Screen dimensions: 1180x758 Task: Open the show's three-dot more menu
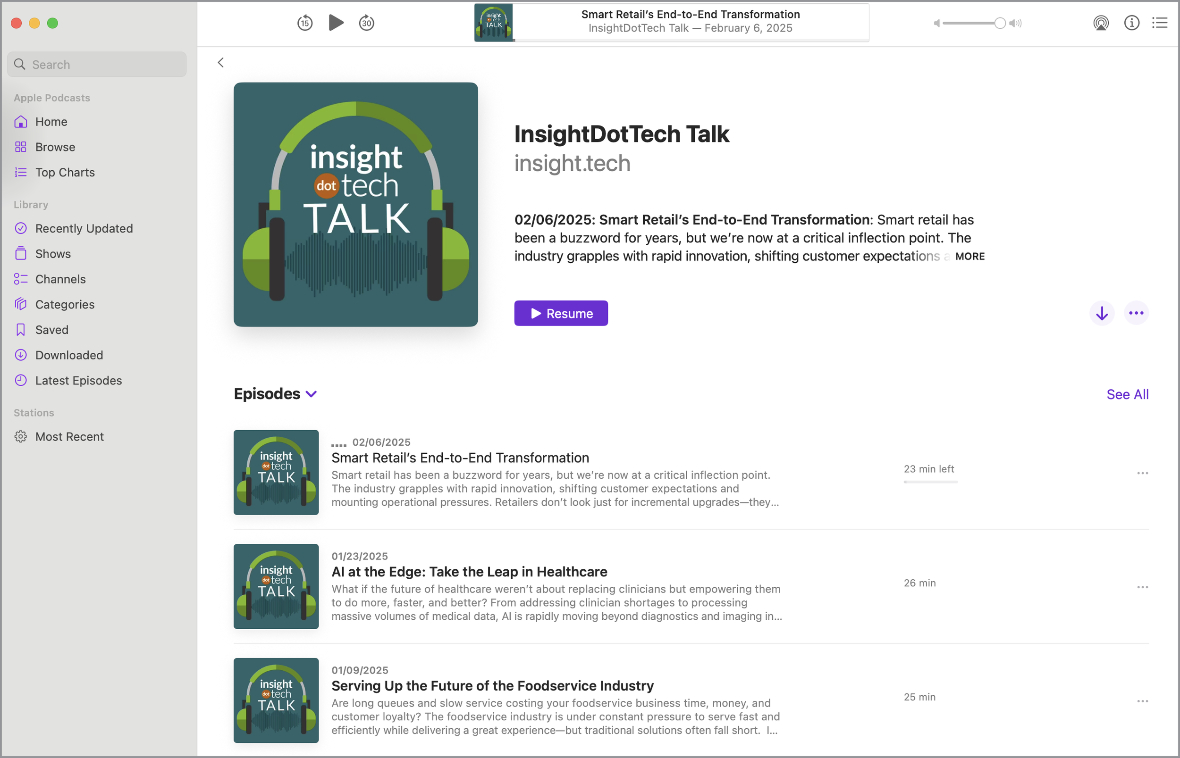[1136, 314]
